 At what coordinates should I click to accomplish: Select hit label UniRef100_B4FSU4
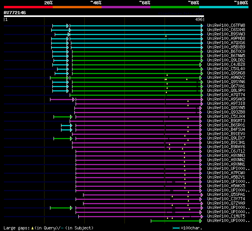(x=226, y=130)
